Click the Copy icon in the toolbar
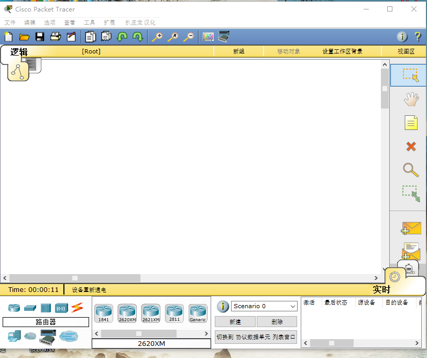 coord(91,37)
